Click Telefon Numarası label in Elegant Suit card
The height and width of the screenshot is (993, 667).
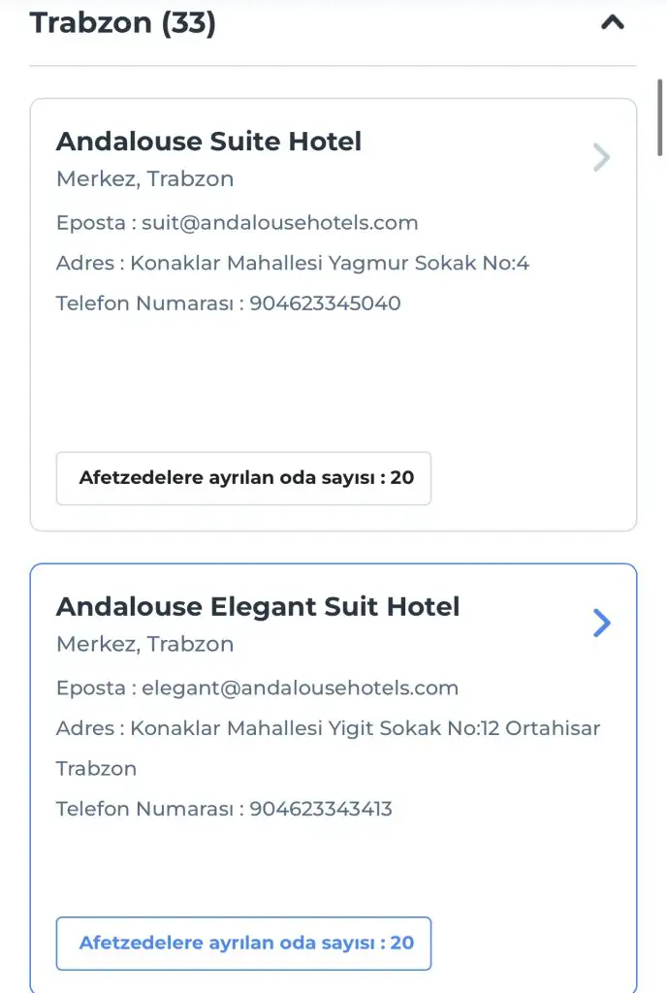tap(143, 809)
